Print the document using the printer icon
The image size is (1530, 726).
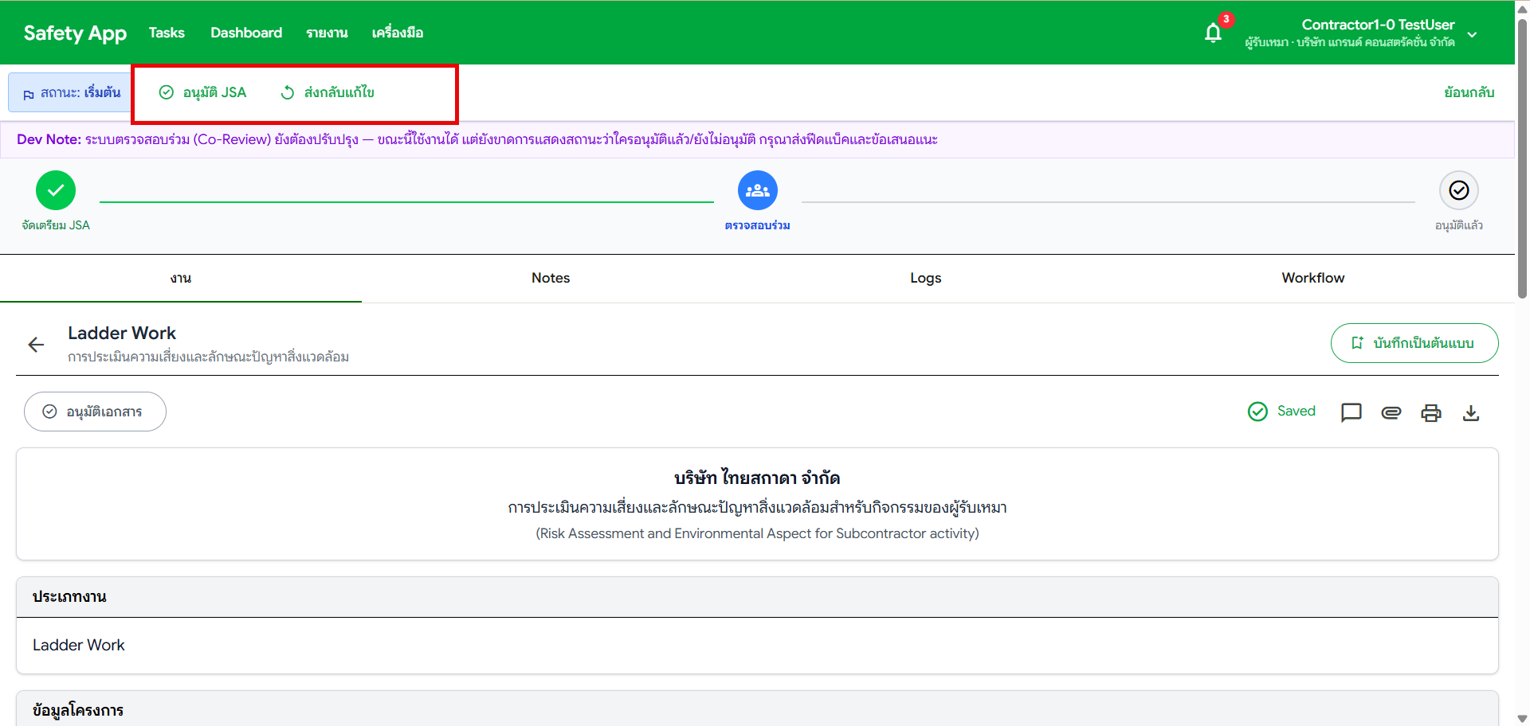[x=1431, y=412]
